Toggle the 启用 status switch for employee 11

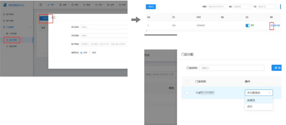coord(248,26)
